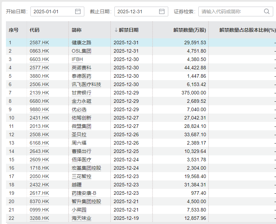Open the OSL集团 stock link

(x=82, y=51)
